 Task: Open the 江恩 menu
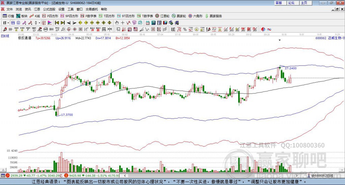pyautogui.click(x=37, y=9)
